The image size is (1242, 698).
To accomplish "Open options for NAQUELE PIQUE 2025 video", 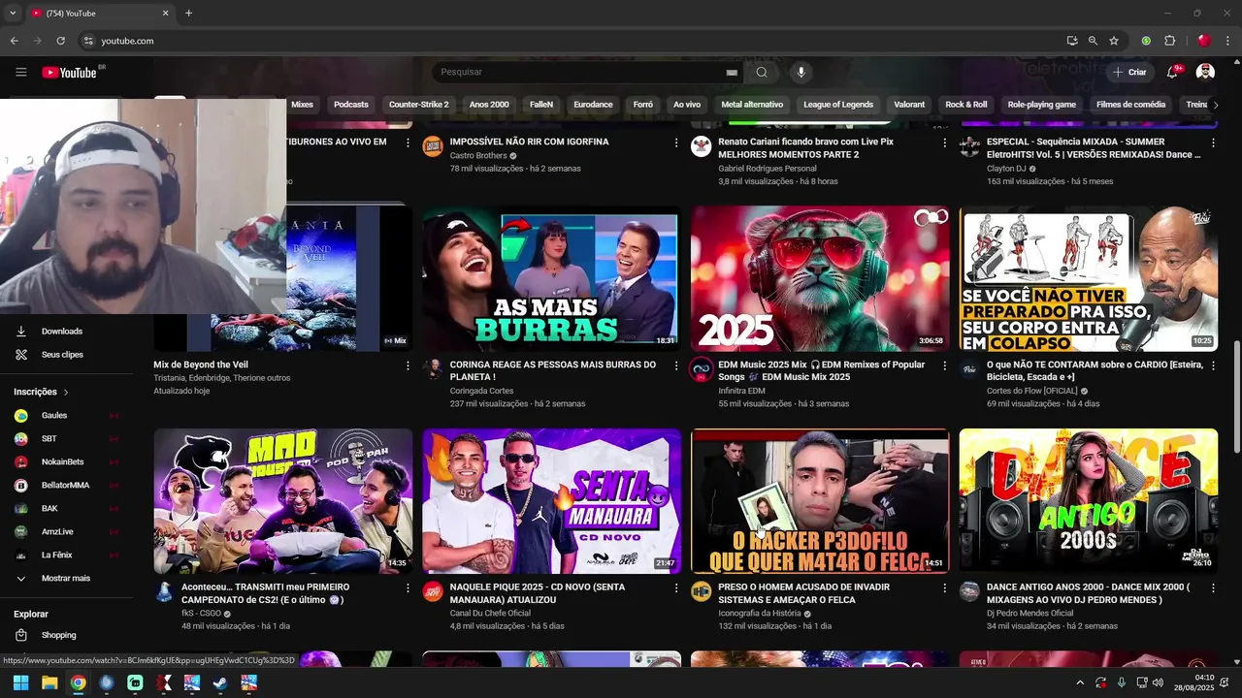I will tap(676, 587).
